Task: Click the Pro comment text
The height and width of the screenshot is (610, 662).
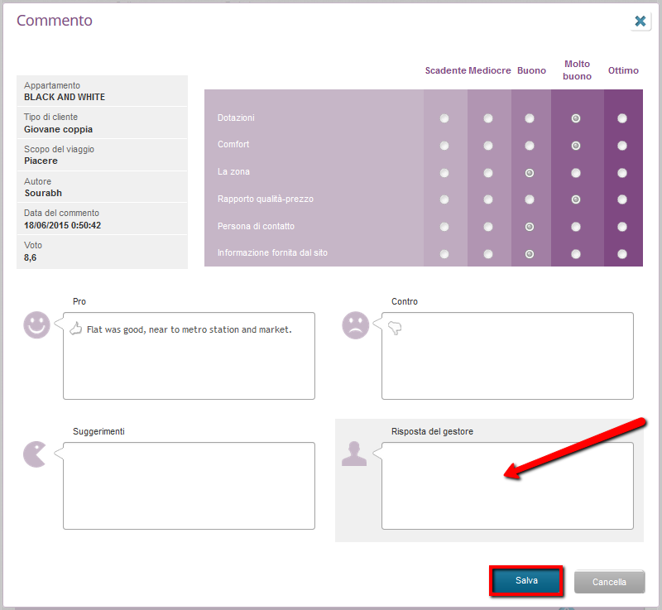Action: coord(189,329)
